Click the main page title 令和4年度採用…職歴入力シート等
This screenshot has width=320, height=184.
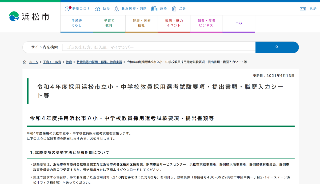tap(160, 91)
